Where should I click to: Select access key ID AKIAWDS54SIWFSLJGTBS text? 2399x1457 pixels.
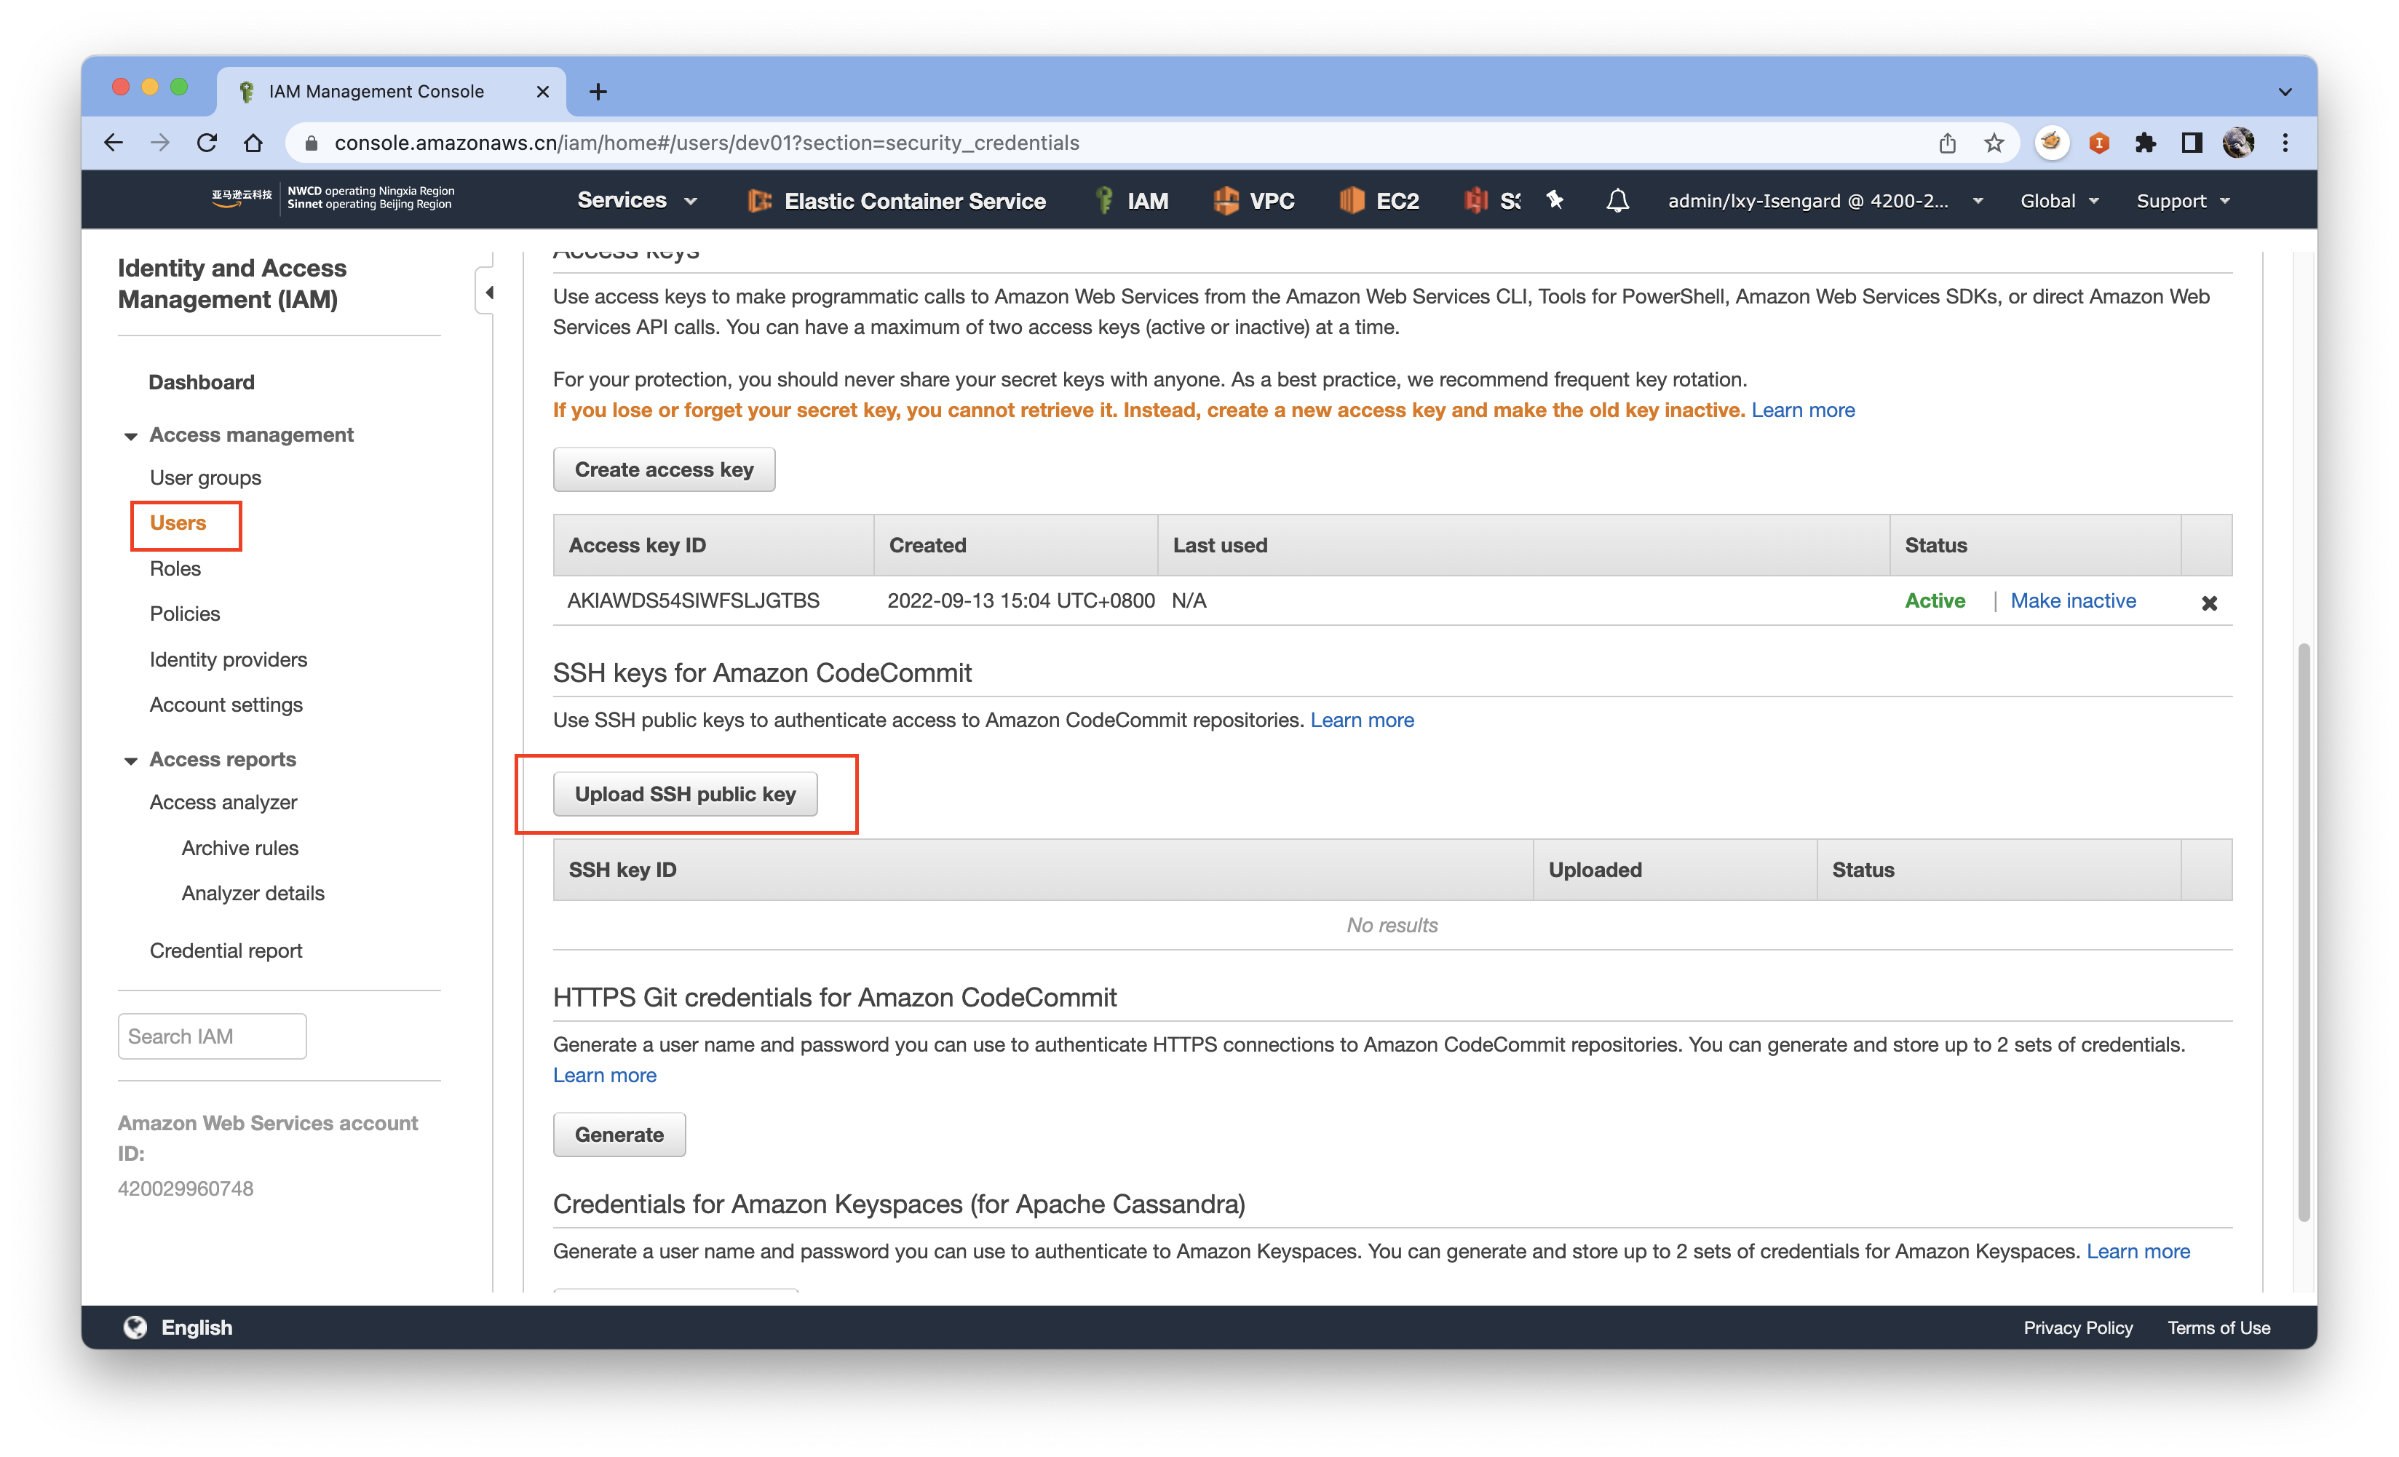coord(693,600)
